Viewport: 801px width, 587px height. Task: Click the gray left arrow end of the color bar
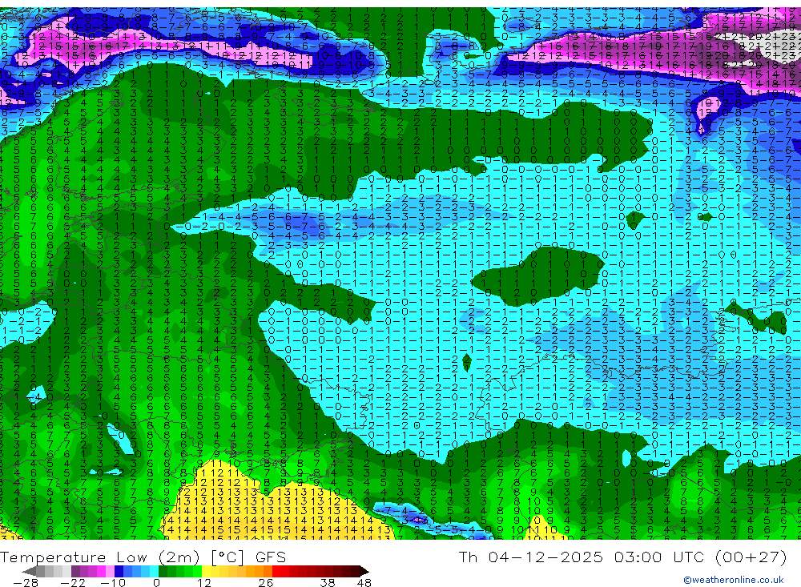(29, 571)
